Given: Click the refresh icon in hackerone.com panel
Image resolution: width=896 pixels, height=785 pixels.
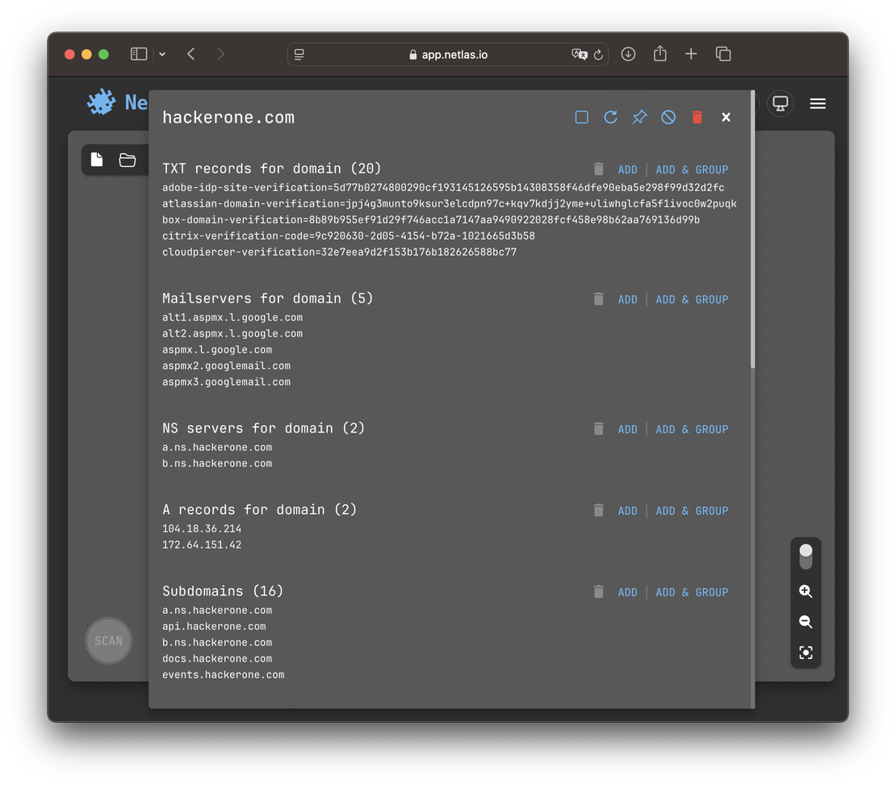Looking at the screenshot, I should pos(610,117).
